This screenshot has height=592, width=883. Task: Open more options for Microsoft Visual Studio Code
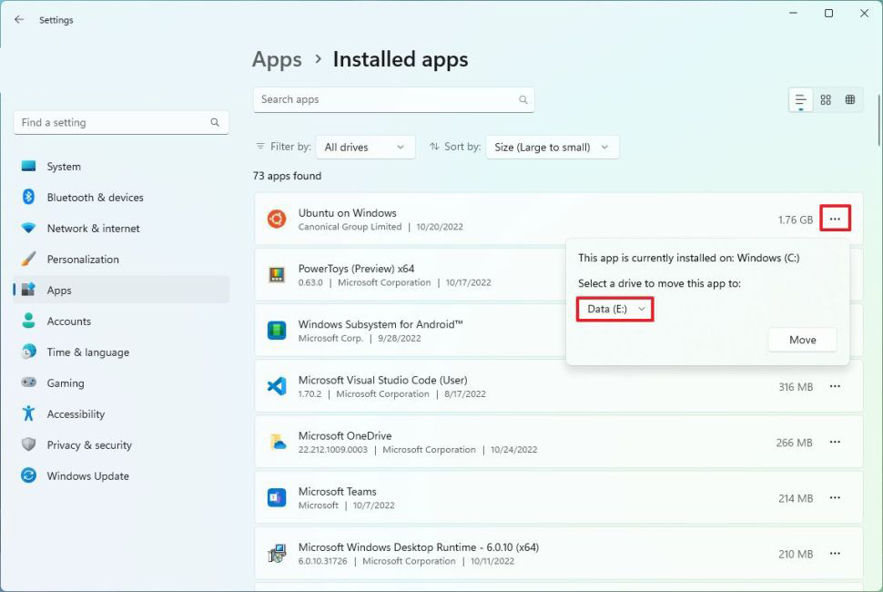835,387
